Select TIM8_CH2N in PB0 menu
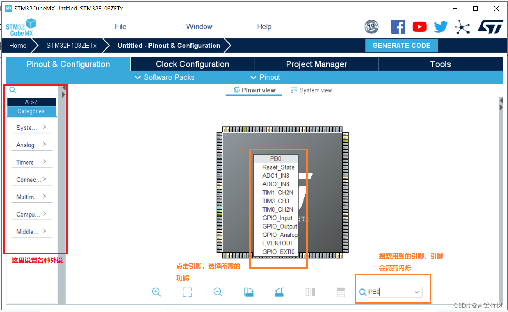Screen dimensions: 508x312 [x=278, y=209]
